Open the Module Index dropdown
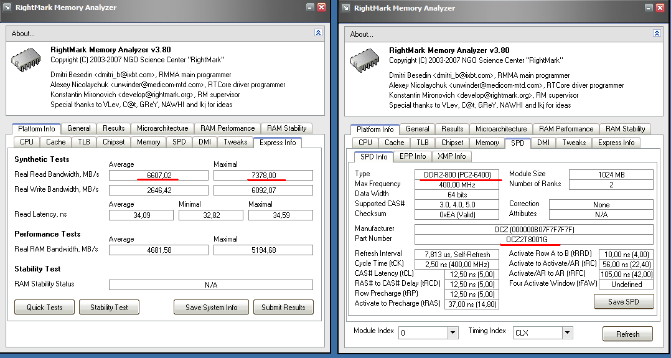This screenshot has height=358, width=671. pos(453,332)
